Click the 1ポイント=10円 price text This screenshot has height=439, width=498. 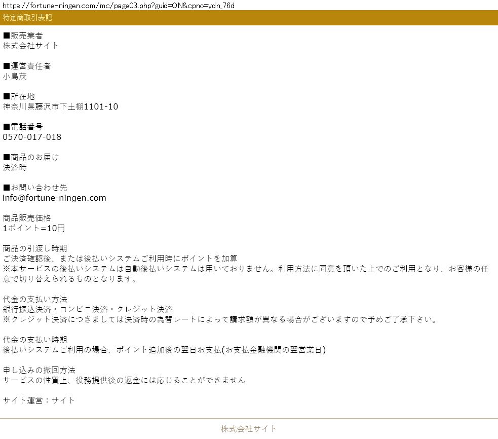(34, 228)
